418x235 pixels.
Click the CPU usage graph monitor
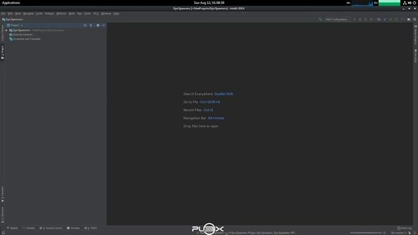click(362, 3)
